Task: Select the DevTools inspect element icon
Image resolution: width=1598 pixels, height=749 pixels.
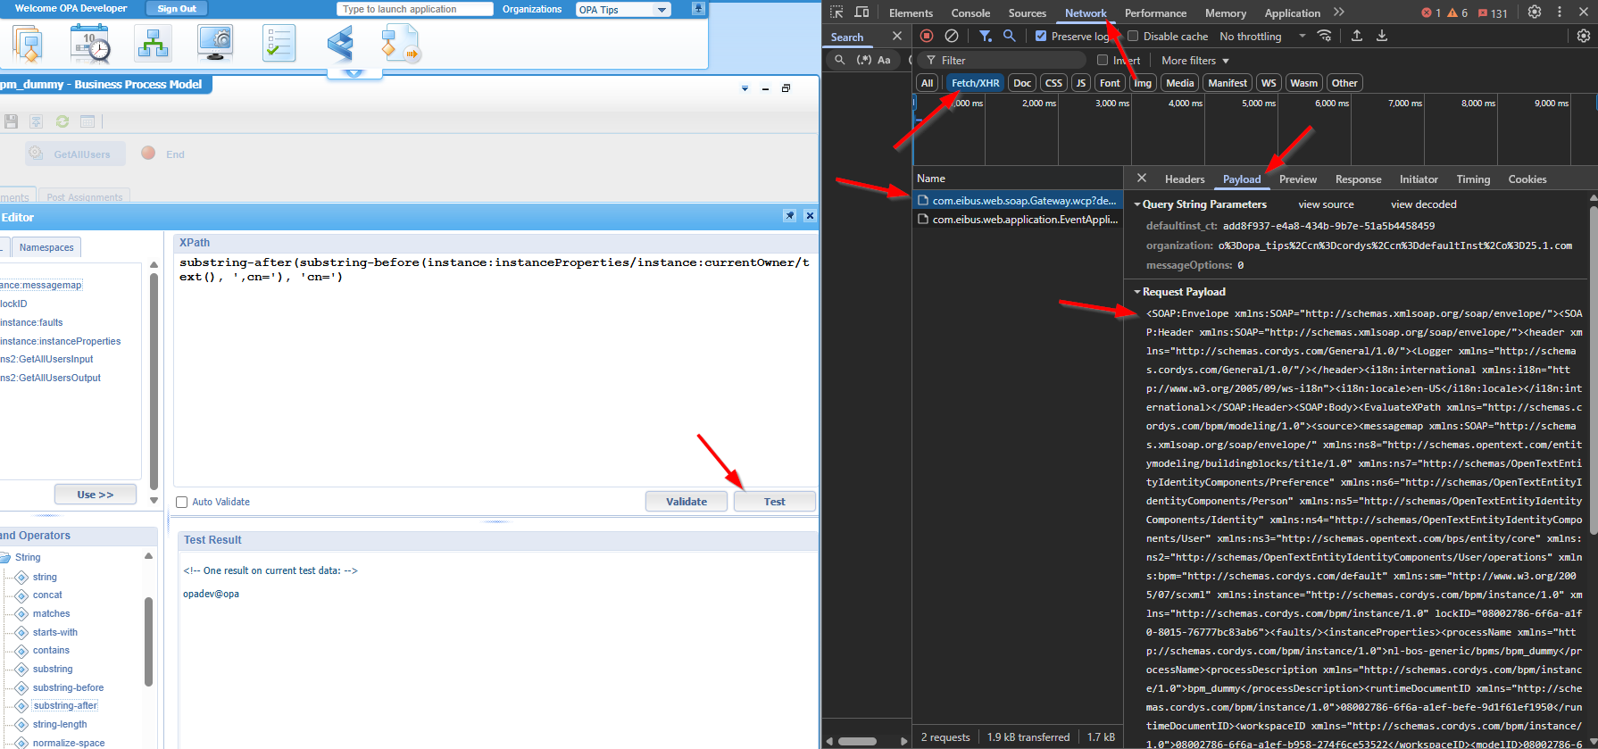Action: (836, 12)
